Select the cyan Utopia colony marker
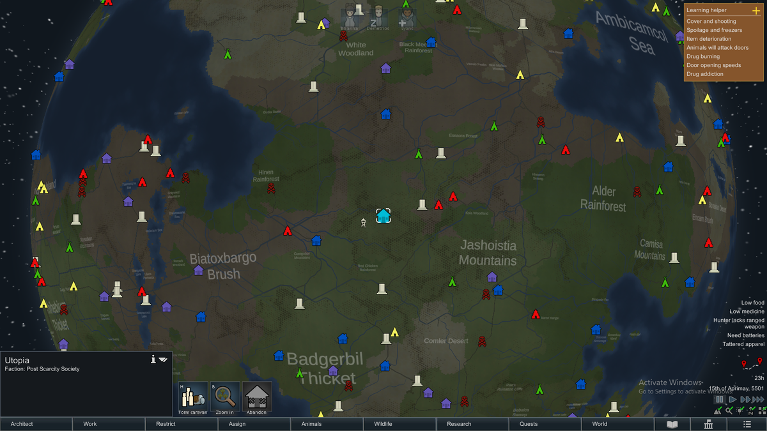 pos(383,216)
